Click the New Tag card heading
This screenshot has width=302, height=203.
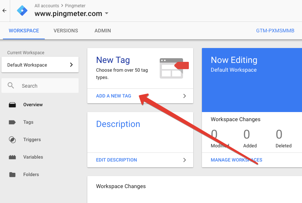coord(113,60)
